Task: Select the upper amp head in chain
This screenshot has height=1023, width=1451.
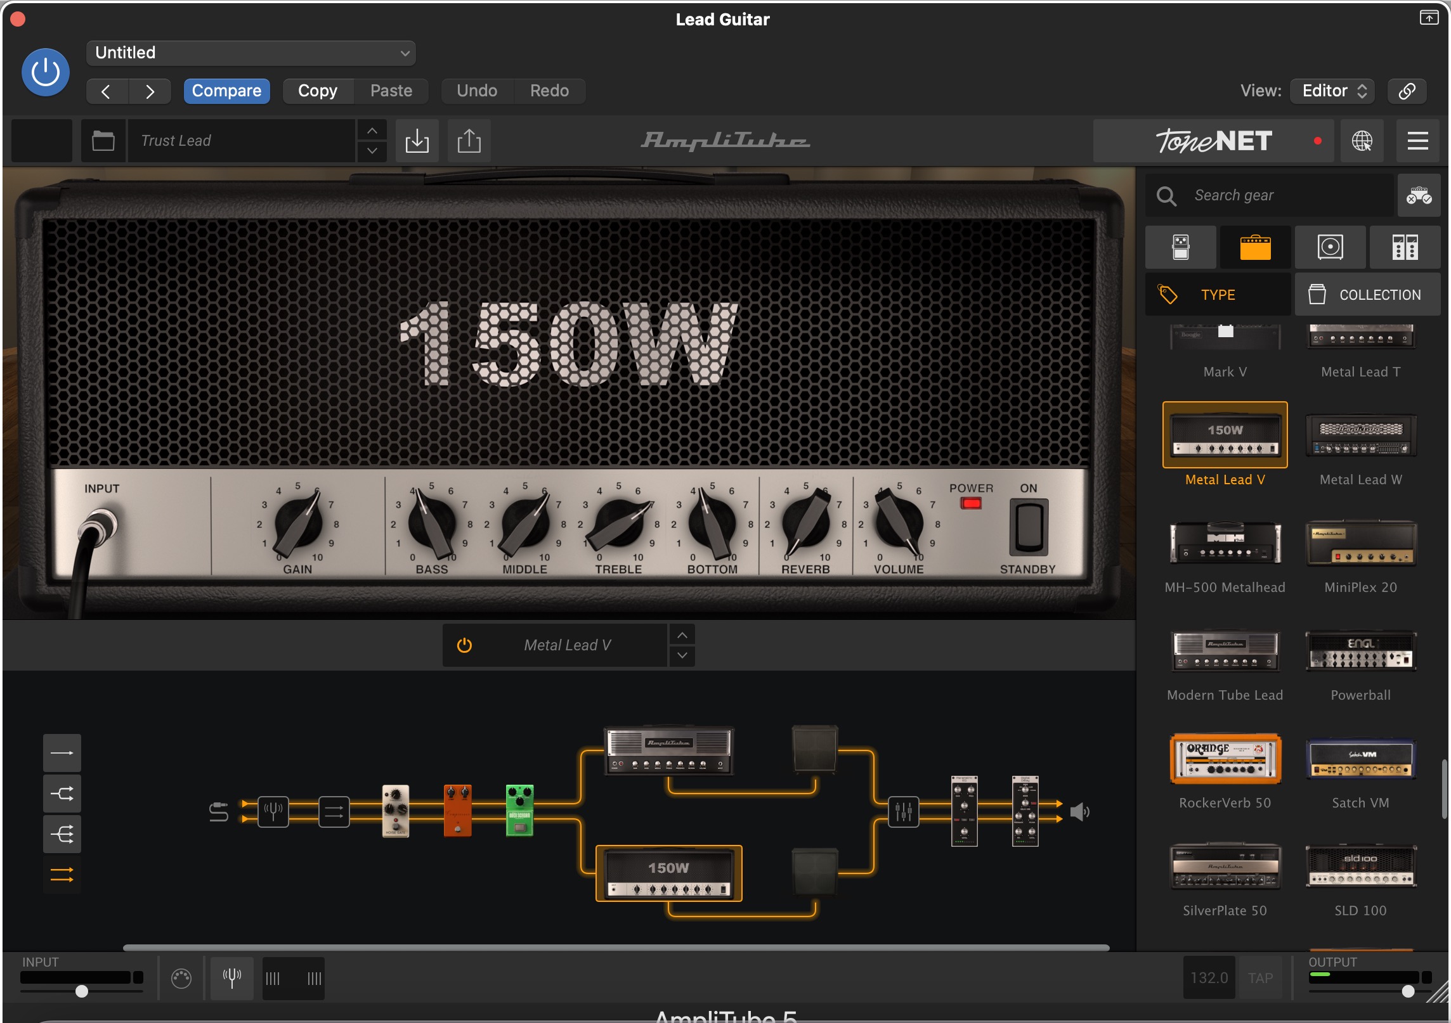Action: (x=669, y=751)
